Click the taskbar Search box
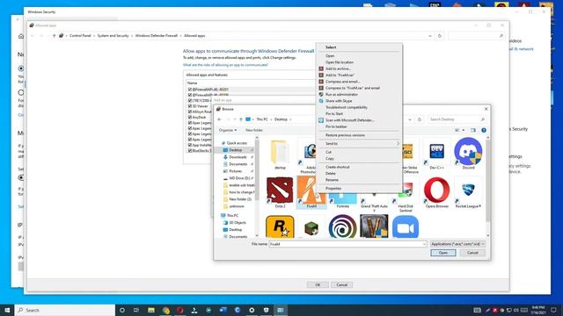 (65, 310)
